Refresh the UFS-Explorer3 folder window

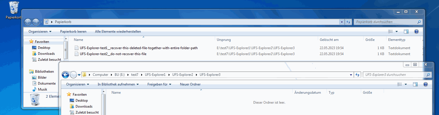[x=357, y=75]
